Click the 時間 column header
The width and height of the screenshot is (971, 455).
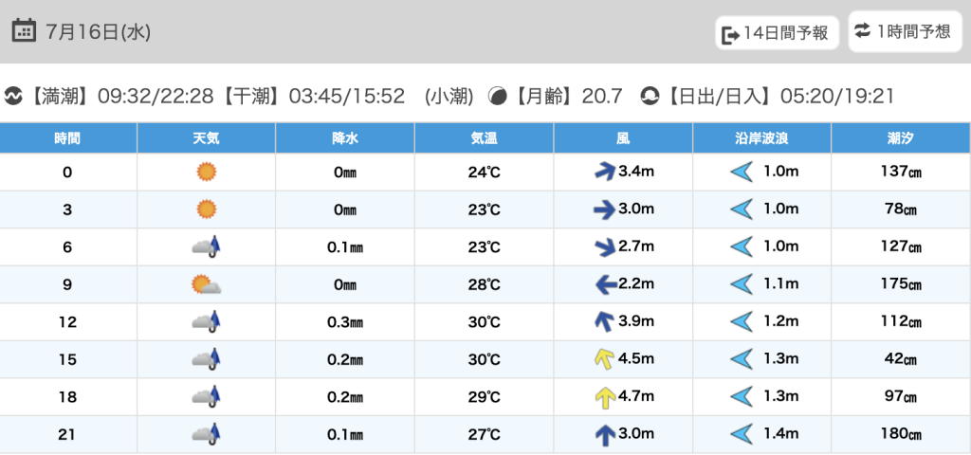[x=67, y=138]
